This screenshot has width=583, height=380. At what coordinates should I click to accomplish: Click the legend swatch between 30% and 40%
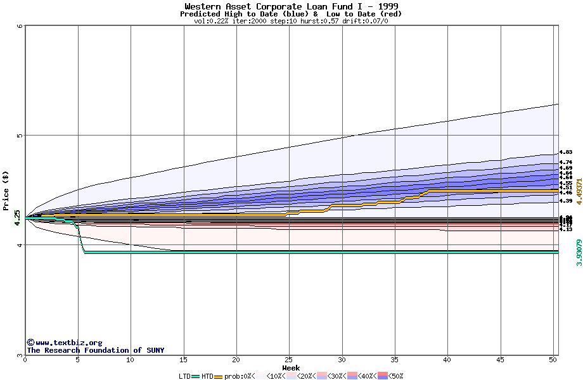point(352,376)
